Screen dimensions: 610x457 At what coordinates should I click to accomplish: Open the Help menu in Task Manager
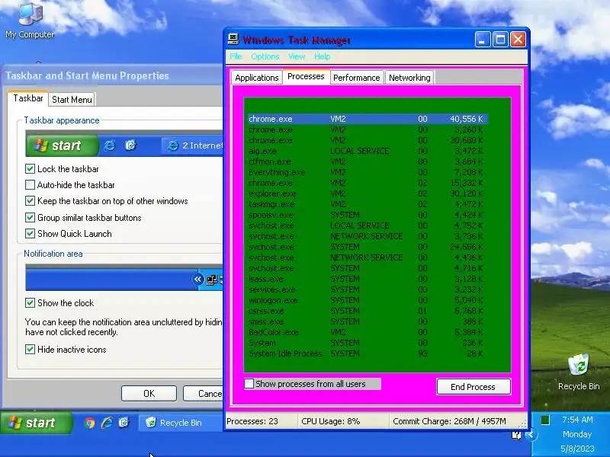322,56
